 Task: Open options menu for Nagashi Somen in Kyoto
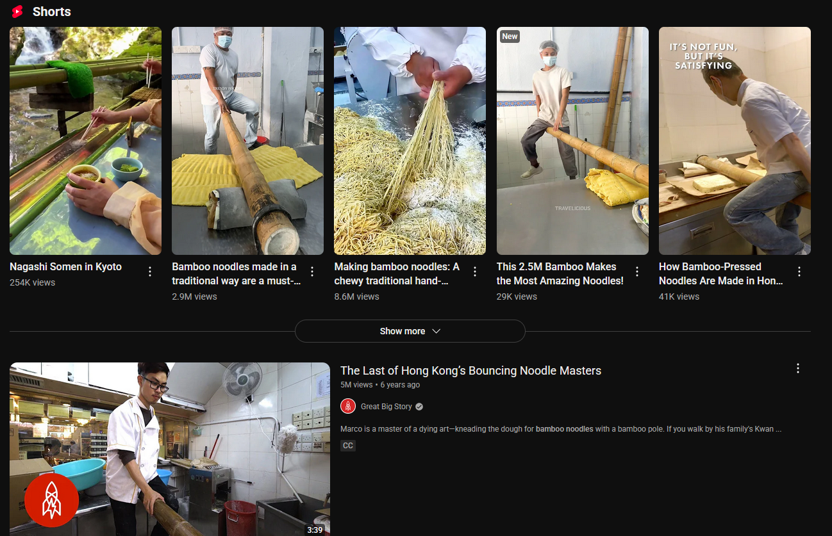pyautogui.click(x=150, y=272)
